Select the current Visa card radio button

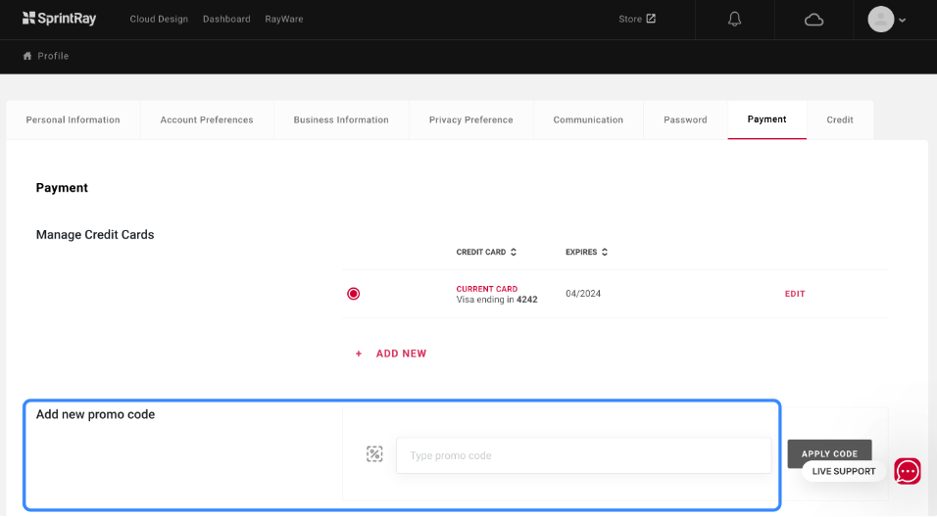click(354, 294)
